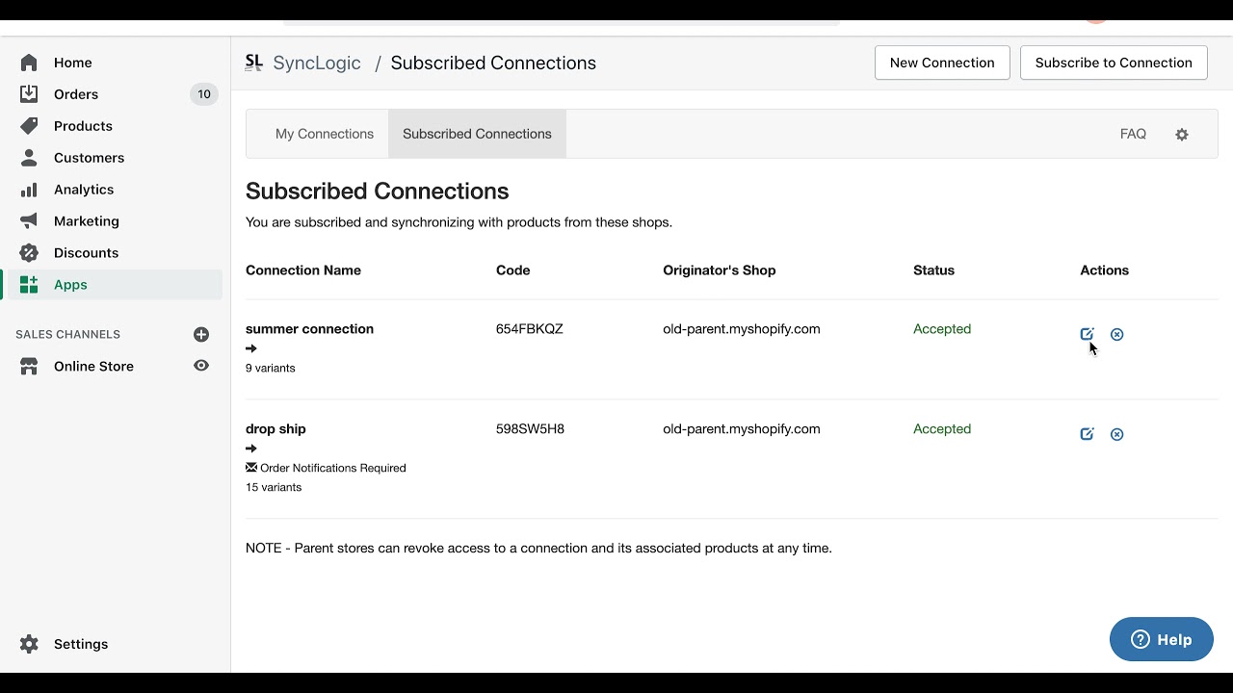
Task: Open the FAQ link
Action: [1133, 134]
